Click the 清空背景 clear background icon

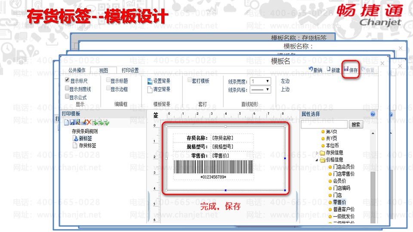click(x=150, y=90)
